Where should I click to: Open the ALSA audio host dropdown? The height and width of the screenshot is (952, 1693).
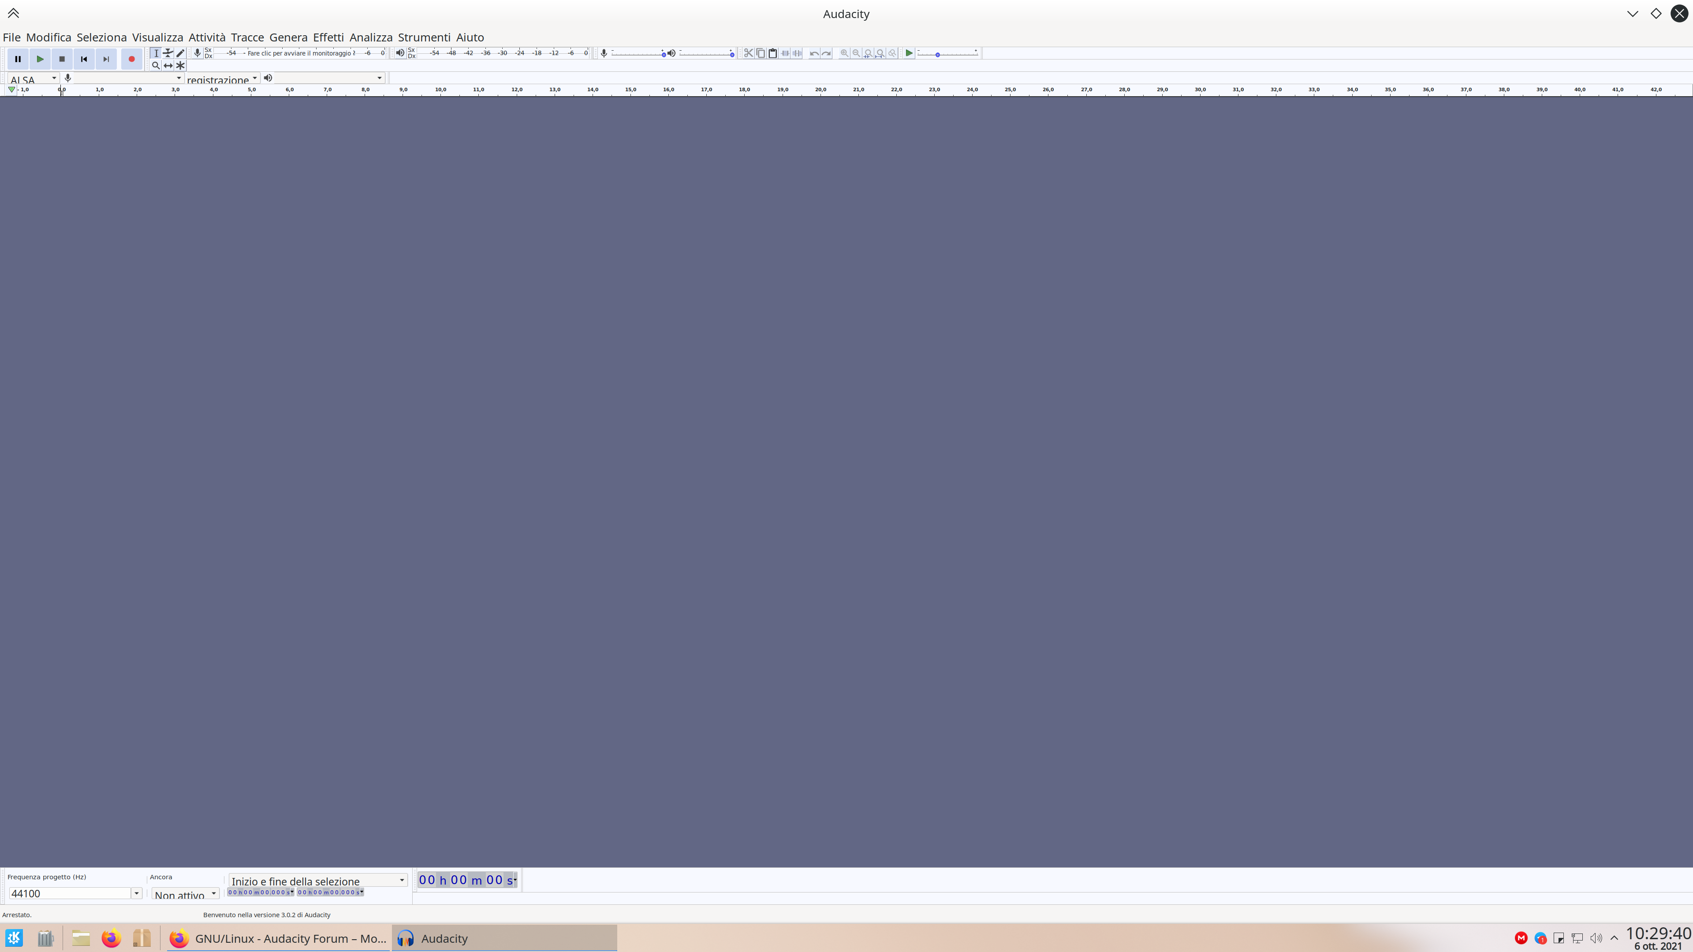click(x=34, y=79)
